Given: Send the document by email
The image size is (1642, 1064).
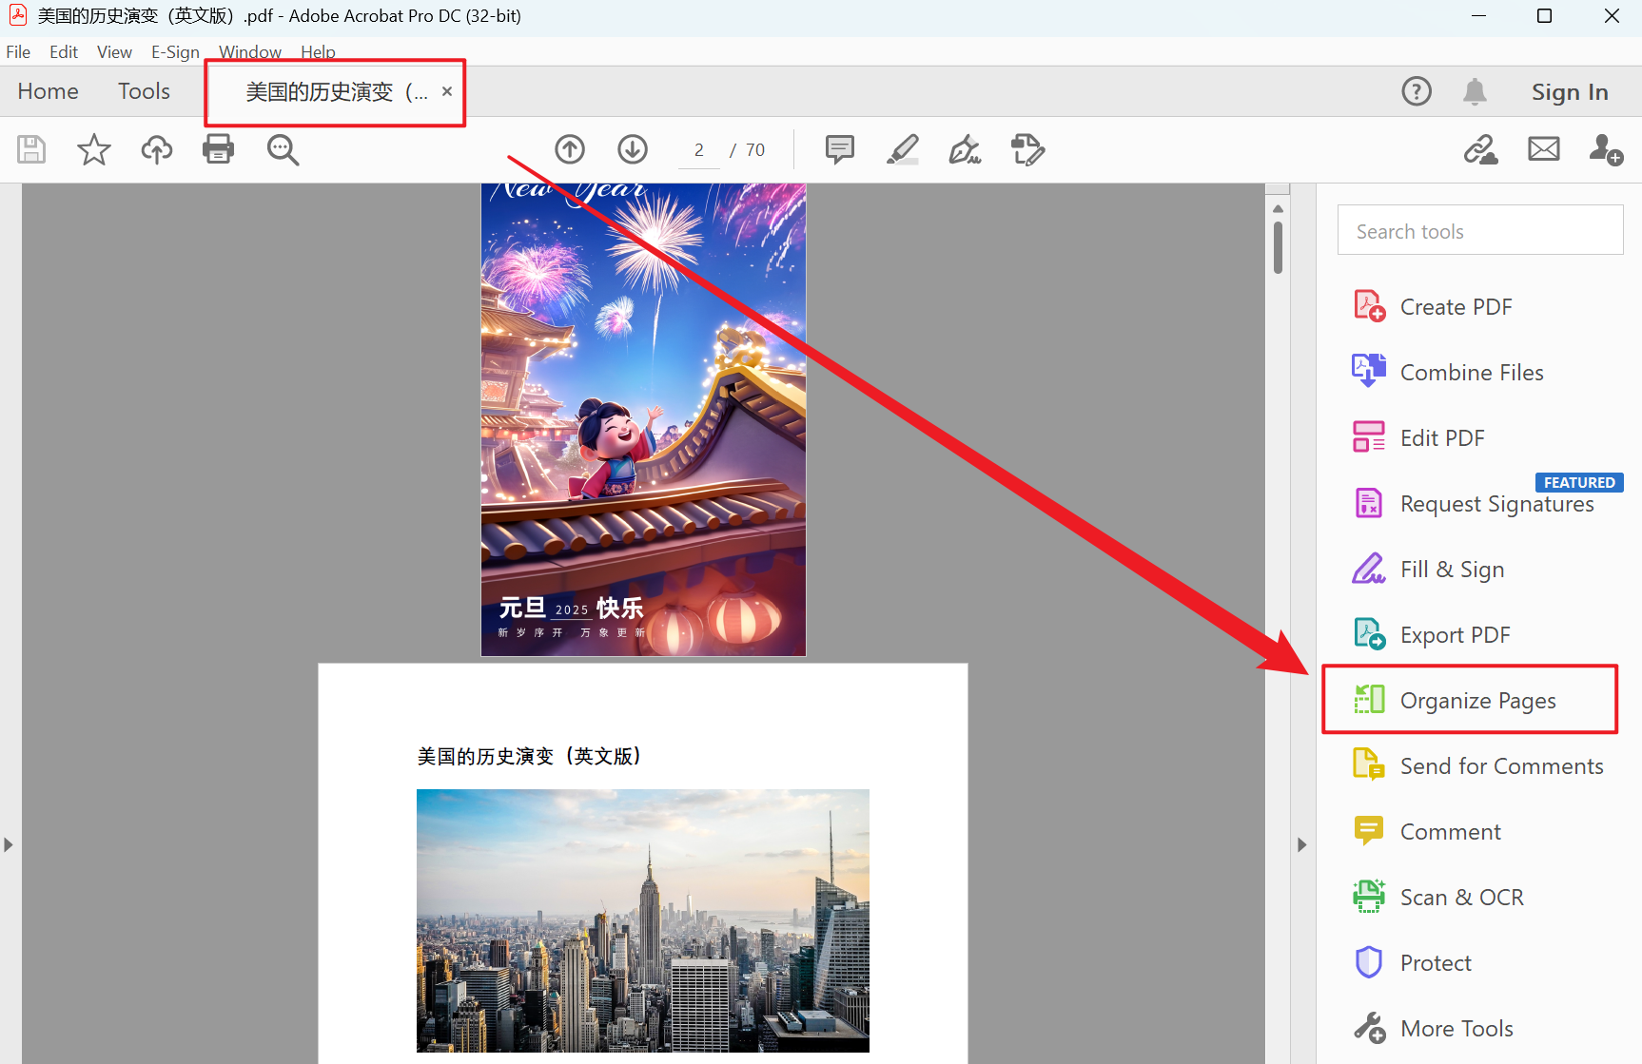Looking at the screenshot, I should [1543, 149].
